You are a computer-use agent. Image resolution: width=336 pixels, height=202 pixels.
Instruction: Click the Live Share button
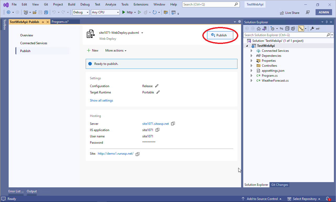(290, 13)
